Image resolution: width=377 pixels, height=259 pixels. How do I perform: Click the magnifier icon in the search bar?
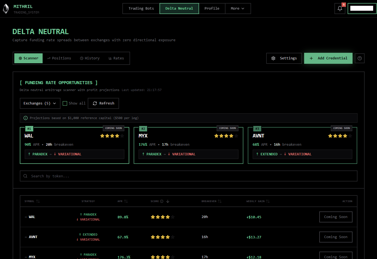[x=25, y=176]
